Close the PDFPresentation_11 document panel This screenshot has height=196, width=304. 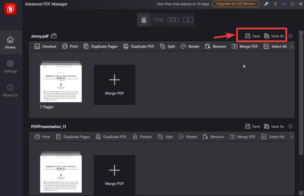[x=290, y=126]
